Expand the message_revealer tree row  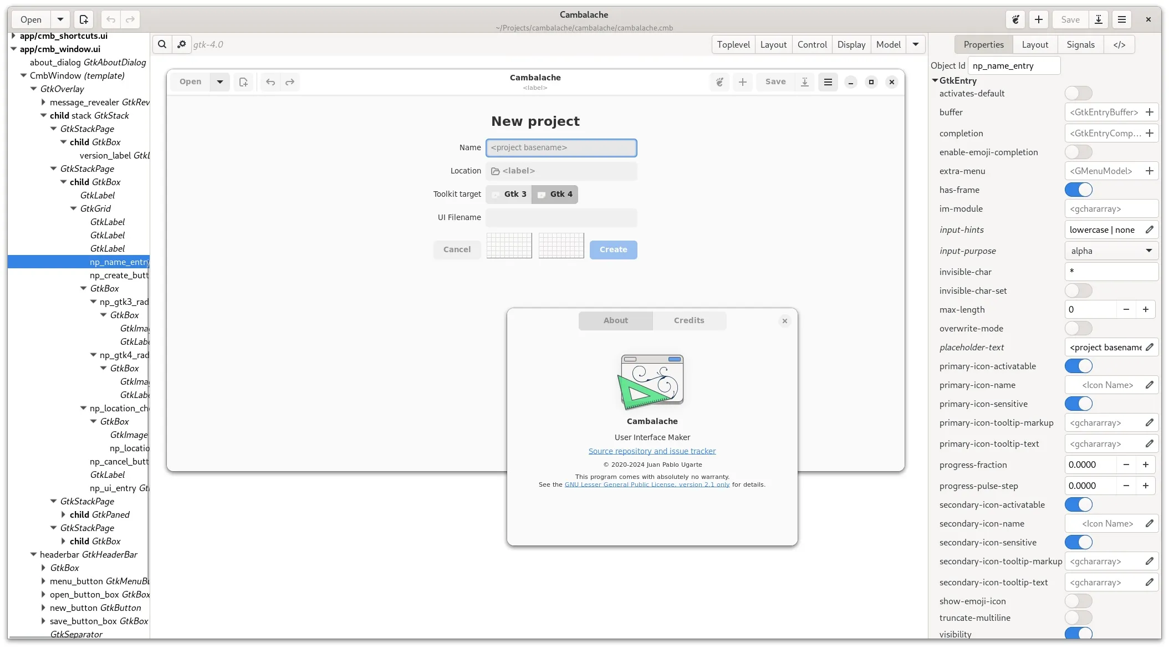pos(43,102)
